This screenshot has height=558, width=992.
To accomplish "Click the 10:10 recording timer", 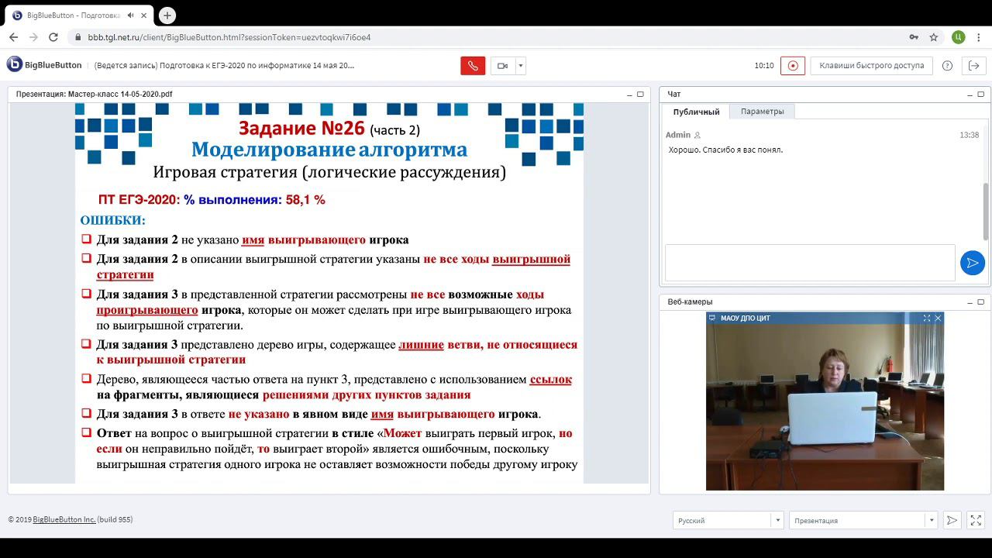I will click(764, 66).
